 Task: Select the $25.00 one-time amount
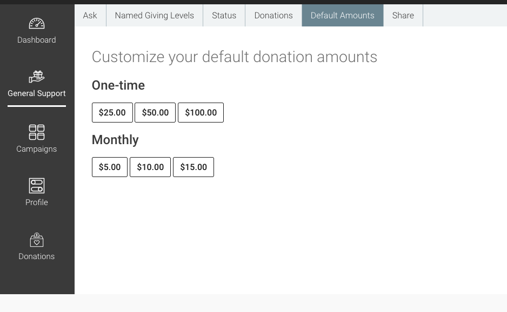click(112, 112)
